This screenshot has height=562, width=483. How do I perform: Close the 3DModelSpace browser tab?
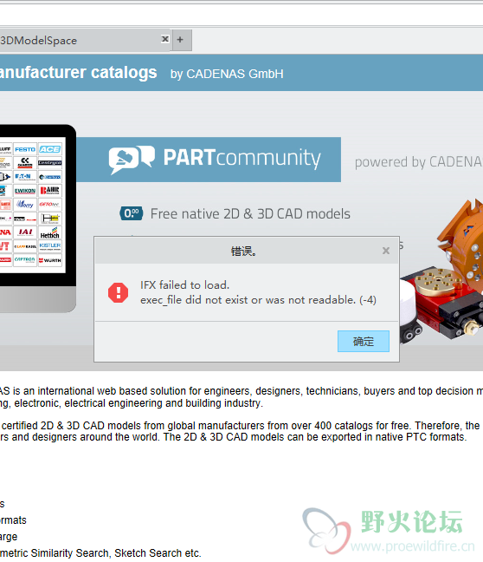(x=165, y=39)
